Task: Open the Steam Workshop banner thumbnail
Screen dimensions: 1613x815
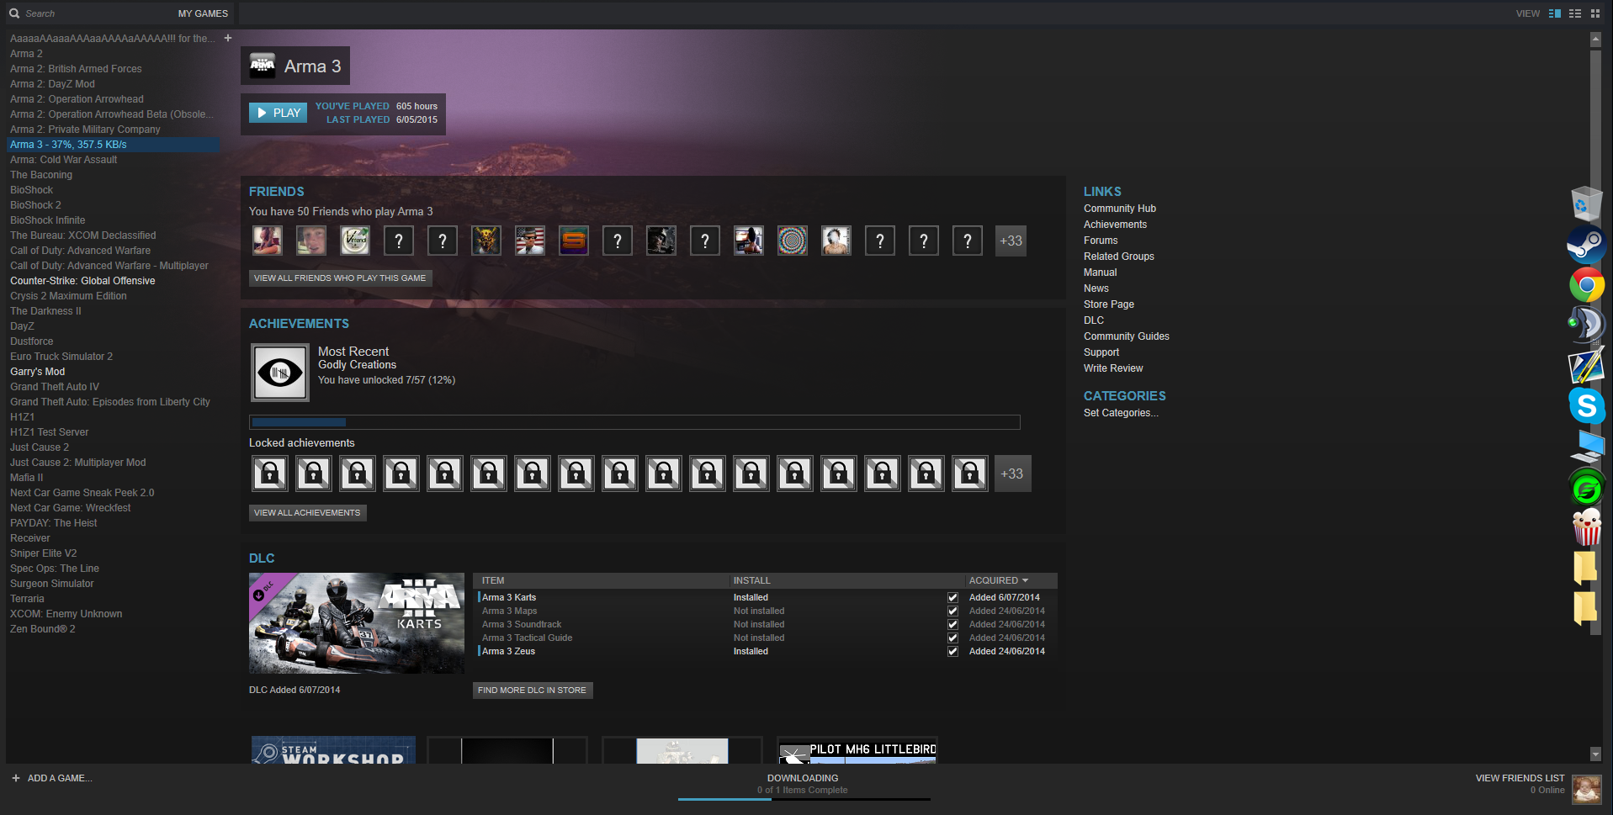Action: [333, 750]
